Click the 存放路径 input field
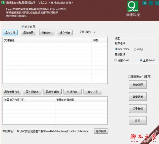This screenshot has width=159, height=144. point(54,131)
